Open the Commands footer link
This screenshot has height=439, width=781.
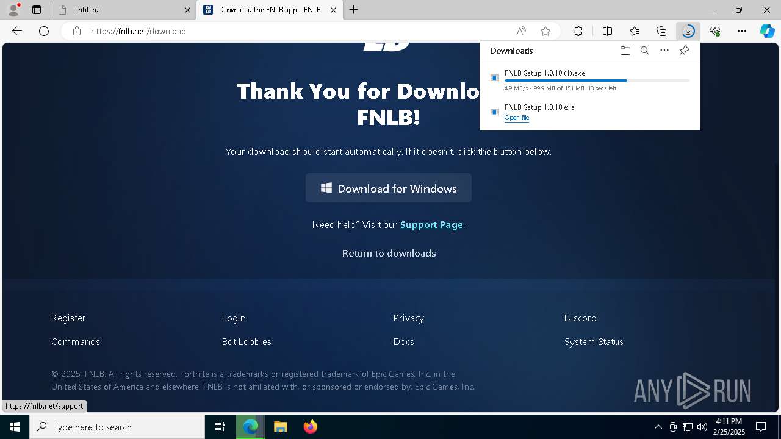(76, 342)
